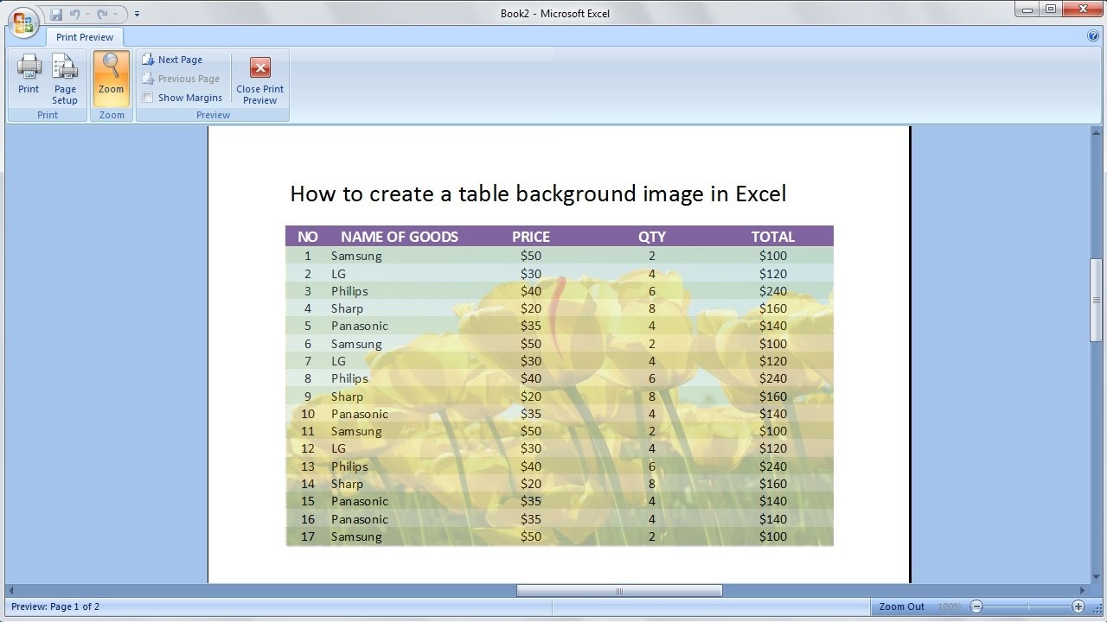Click the 'Book2 - Microsoft Excel' window title
Viewport: 1107px width, 622px height.
point(555,13)
